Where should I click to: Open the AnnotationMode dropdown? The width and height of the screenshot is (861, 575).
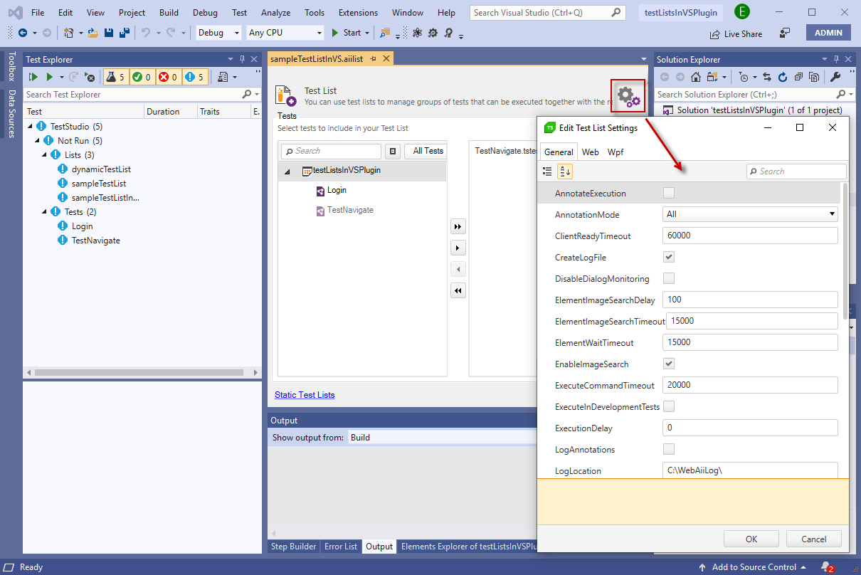(750, 214)
